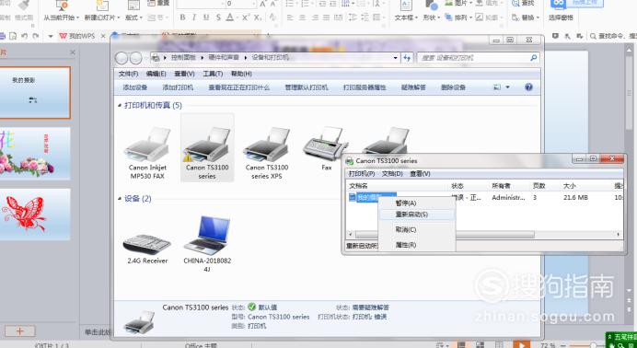Click Add a printer (添加打印机)

pos(178,87)
